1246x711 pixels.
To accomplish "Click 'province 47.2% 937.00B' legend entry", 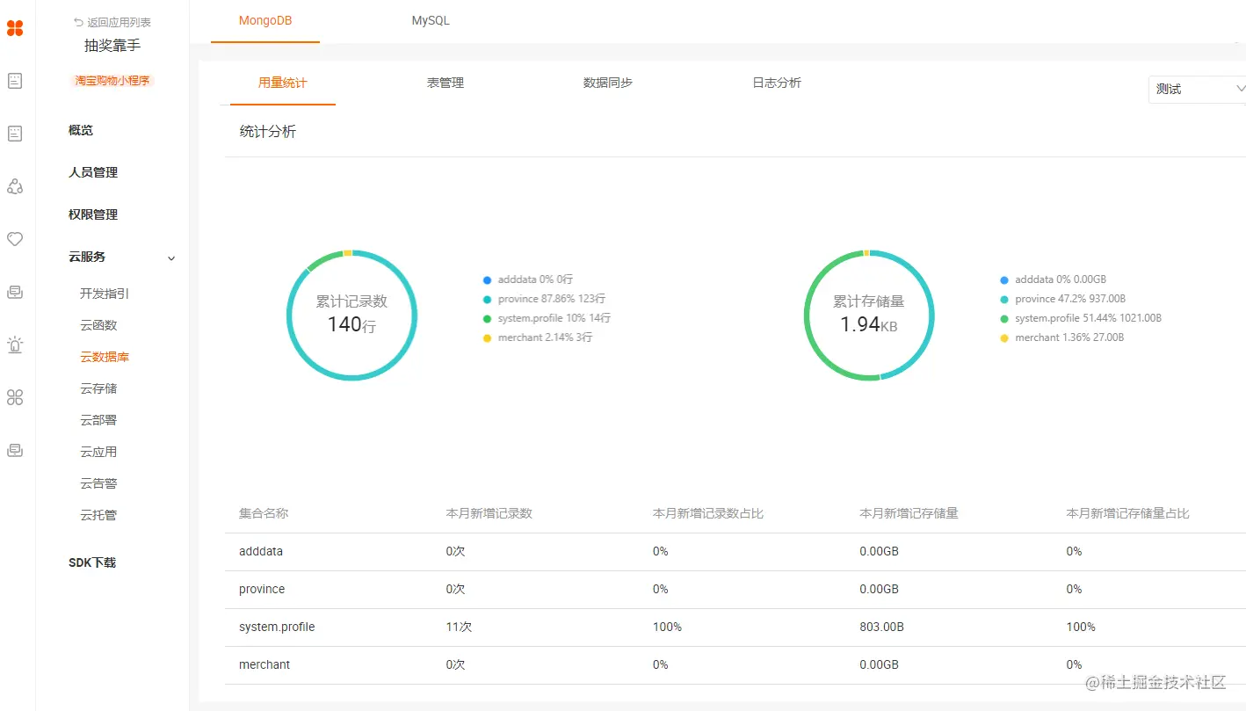I will (x=1070, y=299).
